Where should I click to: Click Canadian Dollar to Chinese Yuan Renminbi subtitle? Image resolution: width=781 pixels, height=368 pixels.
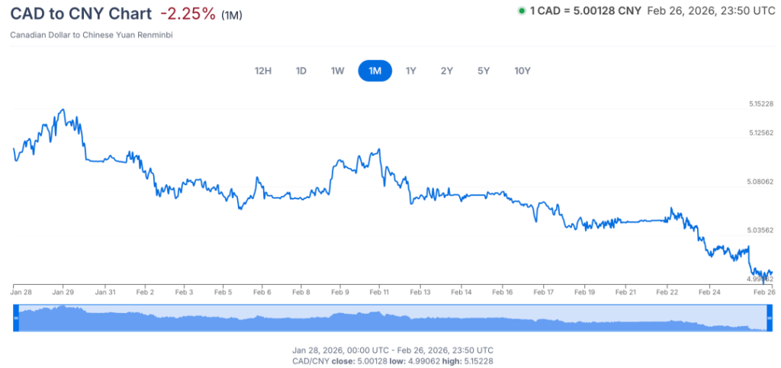click(92, 35)
